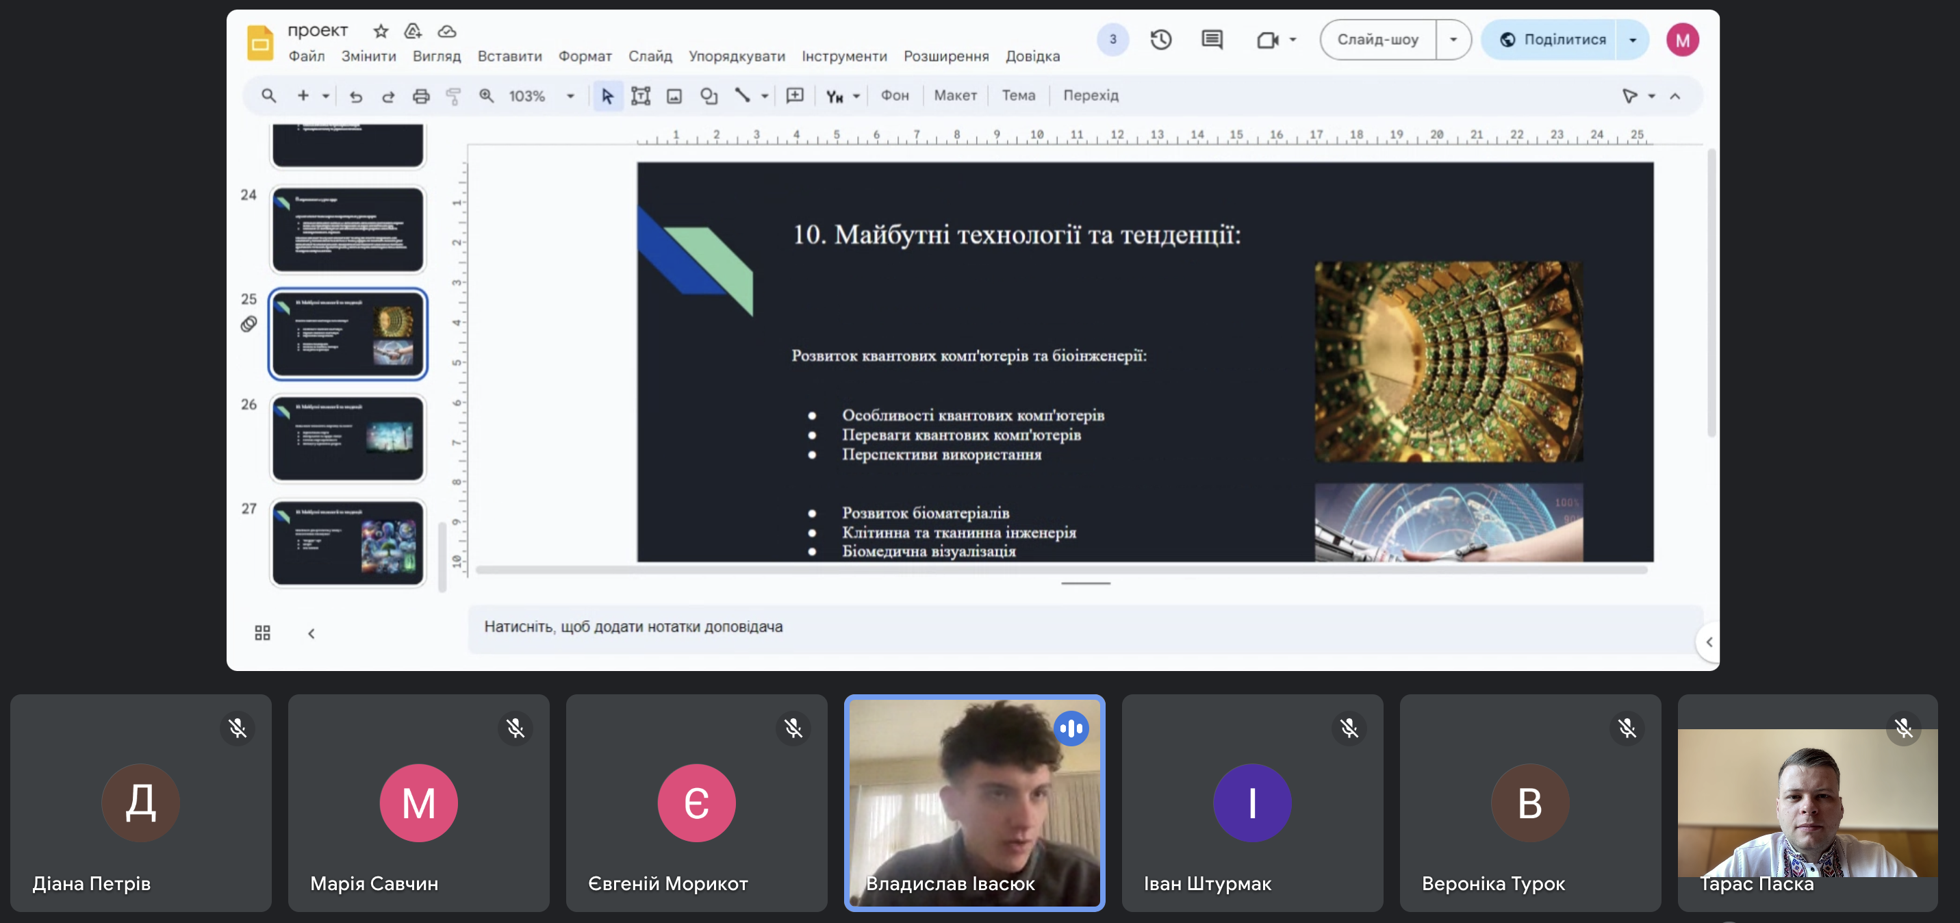The width and height of the screenshot is (1960, 923).
Task: Open the Вставити menu
Action: click(x=509, y=56)
